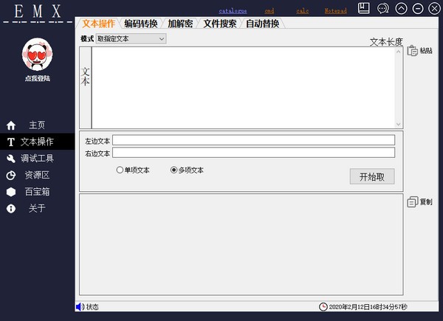Open the 百宝箱 hexagon icon
Viewport: 443px width, 321px height.
11,192
